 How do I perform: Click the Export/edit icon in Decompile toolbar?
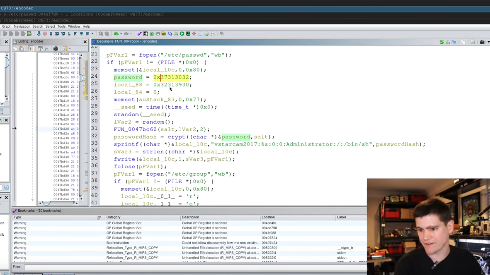coord(473,42)
